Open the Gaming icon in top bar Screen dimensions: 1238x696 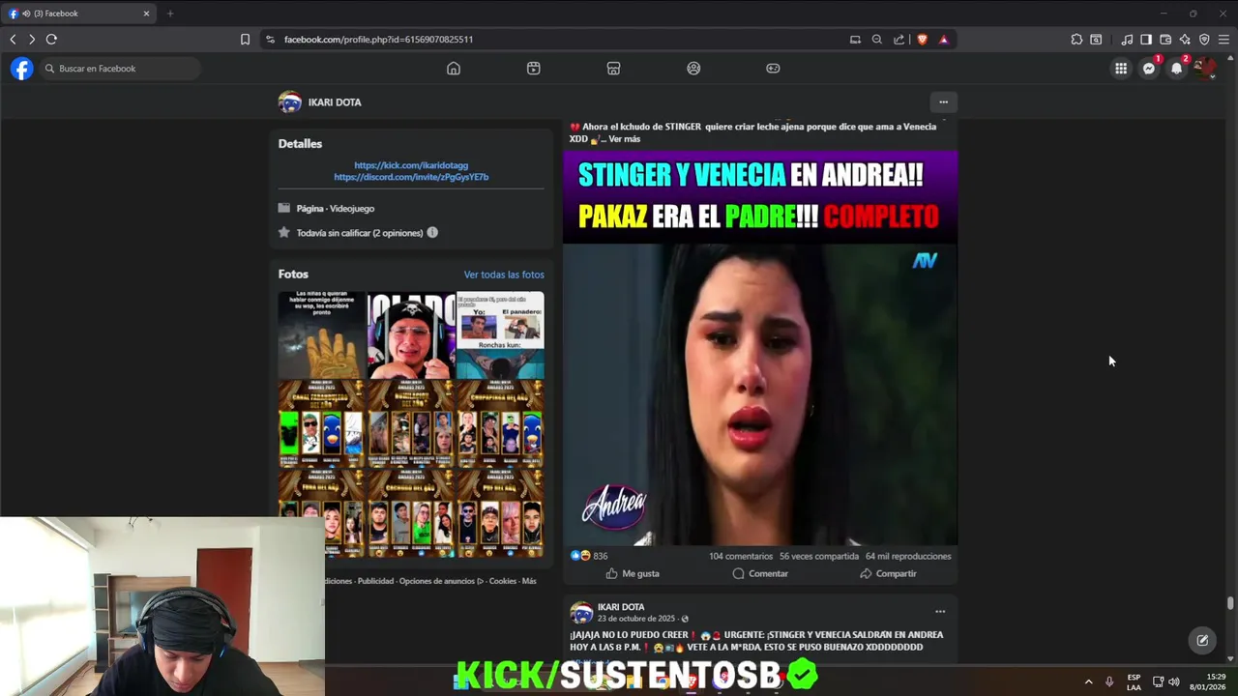coord(773,69)
